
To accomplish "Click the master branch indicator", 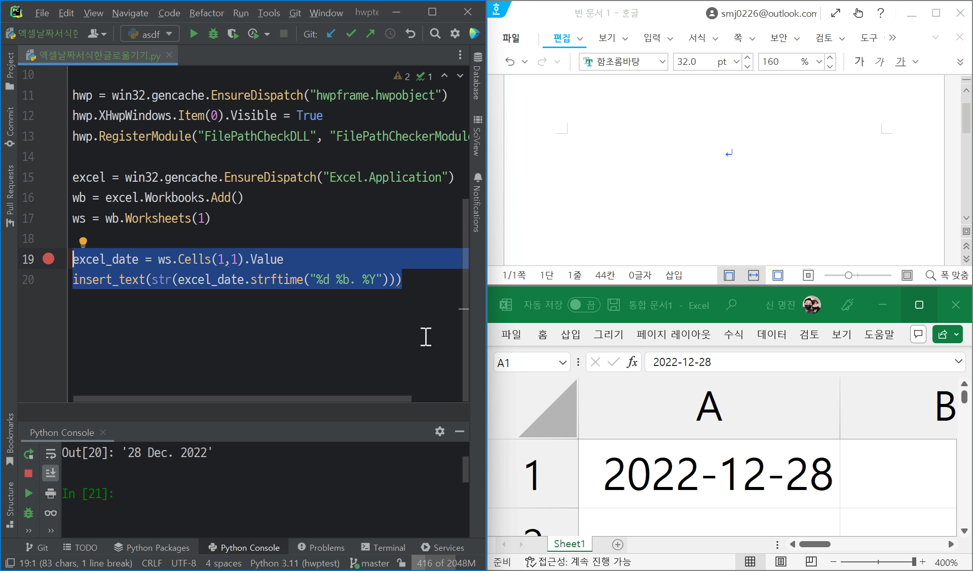I will [x=369, y=563].
